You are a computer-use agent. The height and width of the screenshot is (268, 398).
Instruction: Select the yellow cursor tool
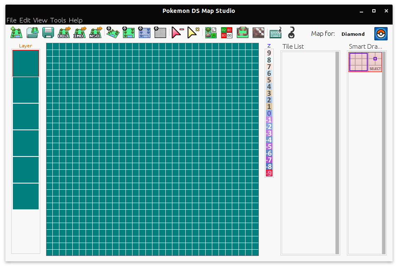click(x=193, y=33)
